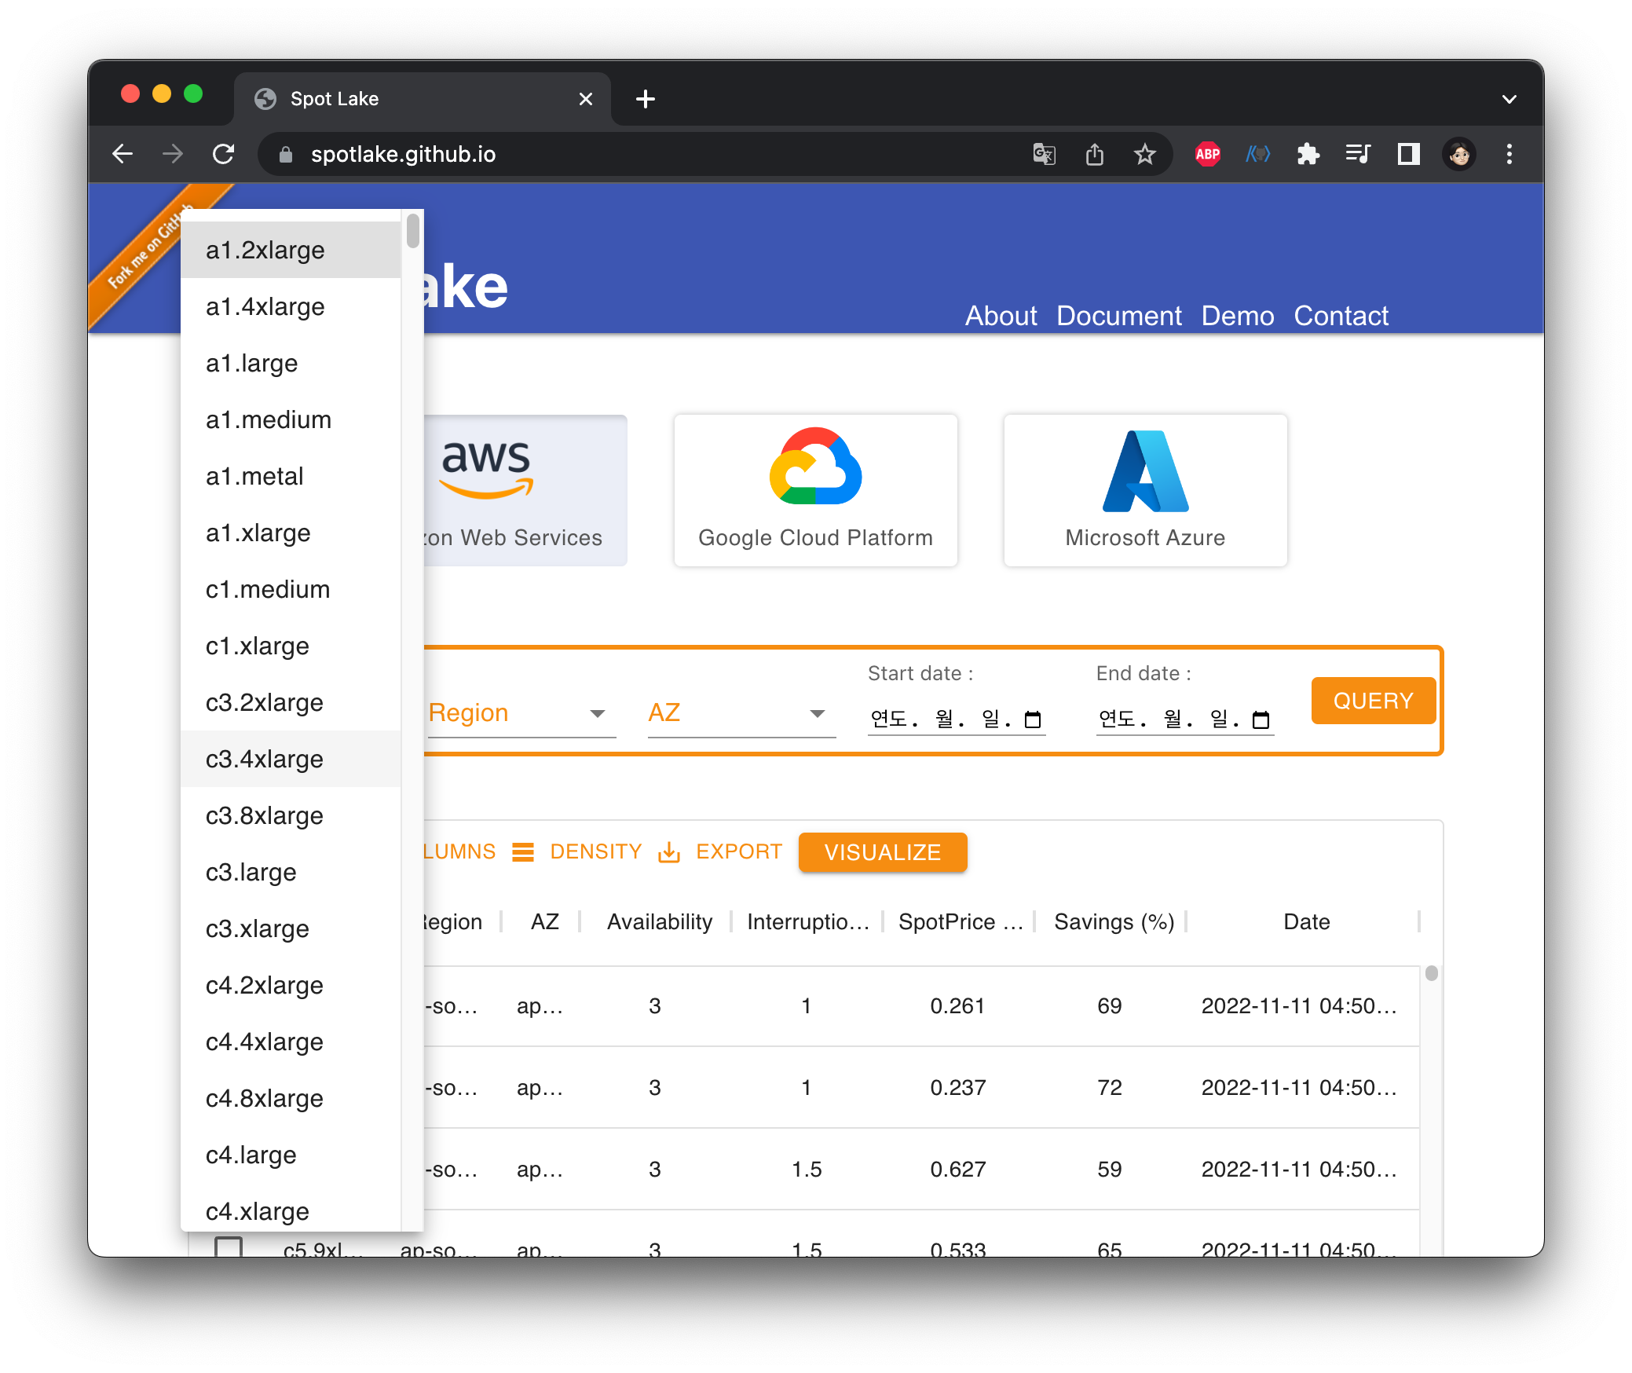Bookmark the page using the star icon

(x=1145, y=154)
